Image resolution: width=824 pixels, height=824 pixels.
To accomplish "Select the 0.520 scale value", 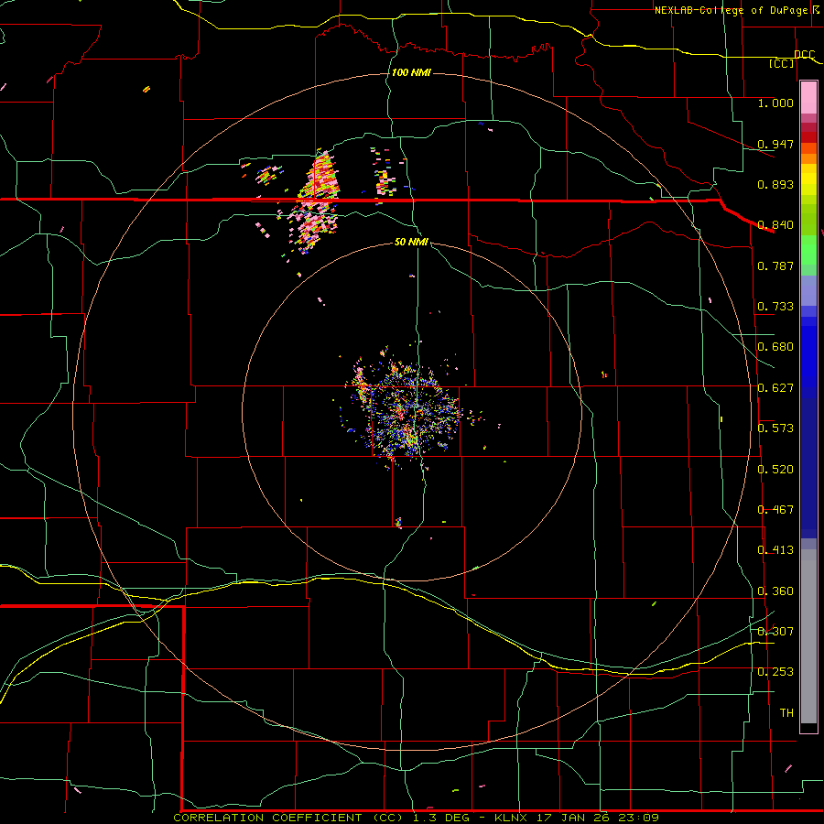I will tap(775, 469).
